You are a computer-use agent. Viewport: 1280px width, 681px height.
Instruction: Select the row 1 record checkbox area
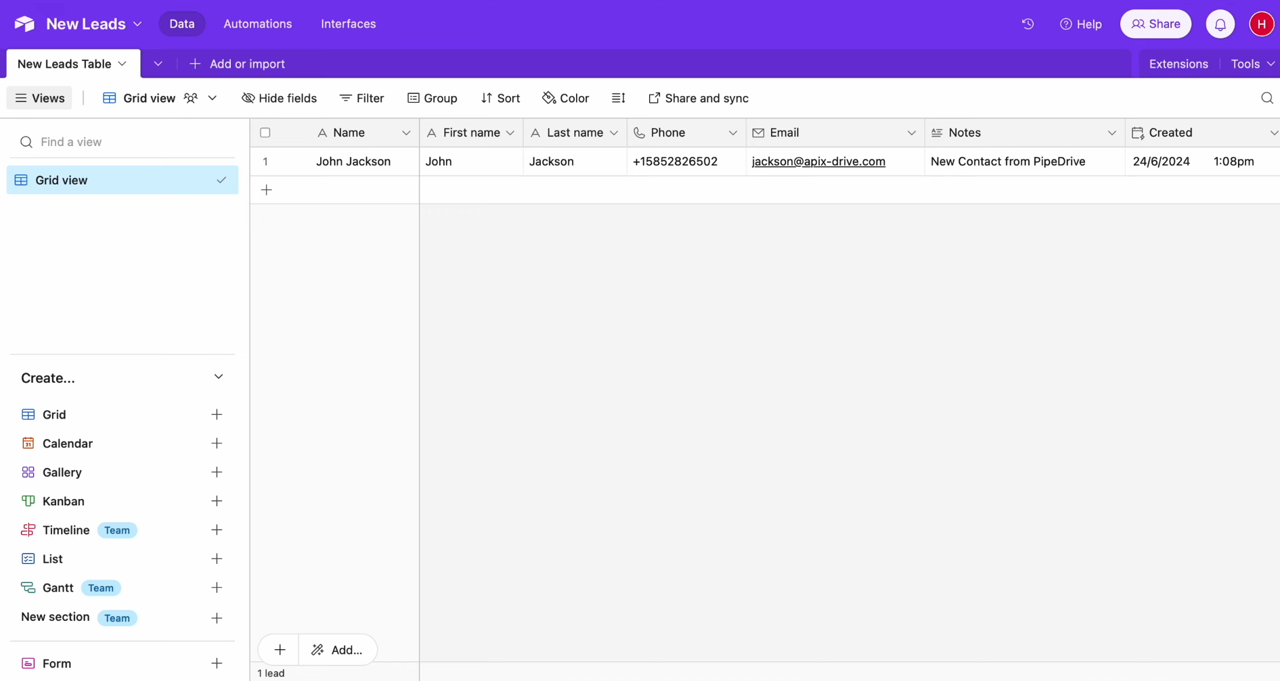(265, 162)
